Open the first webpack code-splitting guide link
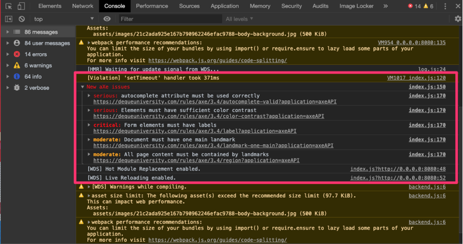 (217, 60)
